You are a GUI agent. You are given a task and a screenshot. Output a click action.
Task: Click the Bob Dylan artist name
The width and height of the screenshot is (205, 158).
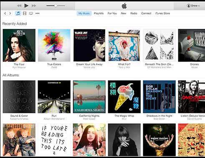pyautogui.click(x=159, y=119)
